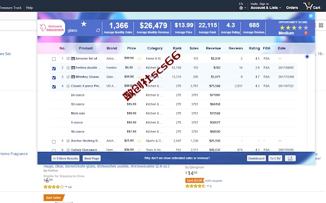Sort table by Revenue column

pos(213,48)
